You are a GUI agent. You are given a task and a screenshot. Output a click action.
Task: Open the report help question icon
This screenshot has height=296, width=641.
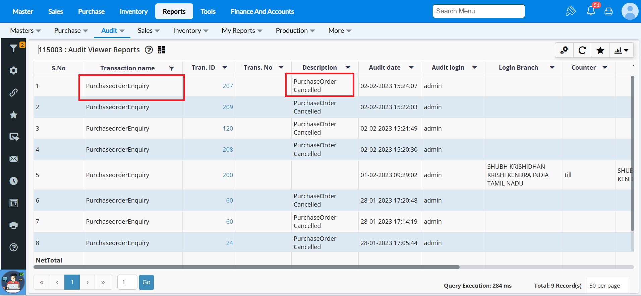pyautogui.click(x=149, y=50)
